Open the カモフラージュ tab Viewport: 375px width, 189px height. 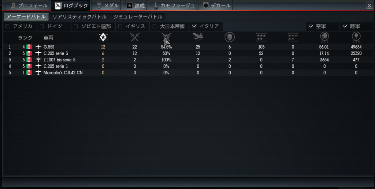point(173,5)
